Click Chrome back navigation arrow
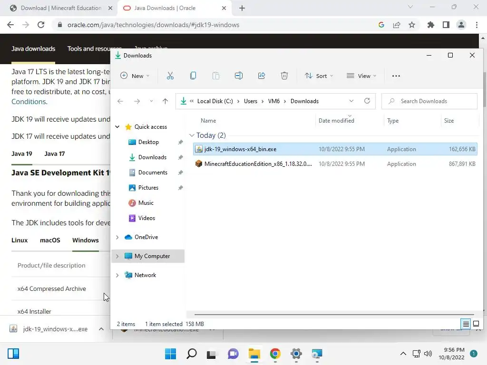 pyautogui.click(x=10, y=25)
